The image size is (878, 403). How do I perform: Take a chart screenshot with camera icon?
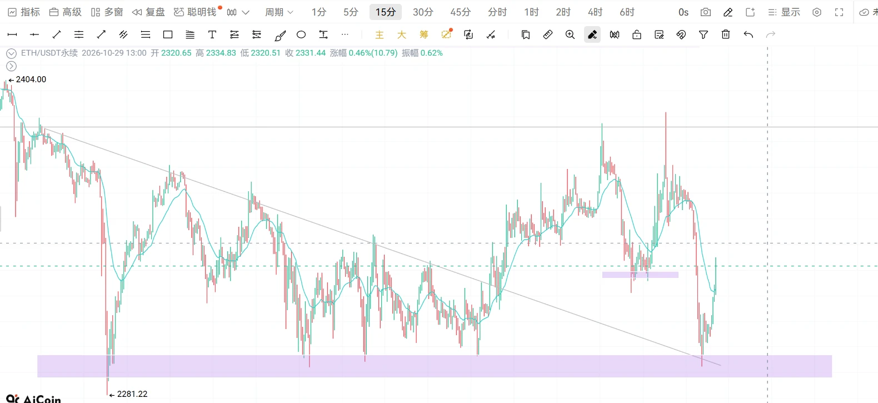(706, 12)
